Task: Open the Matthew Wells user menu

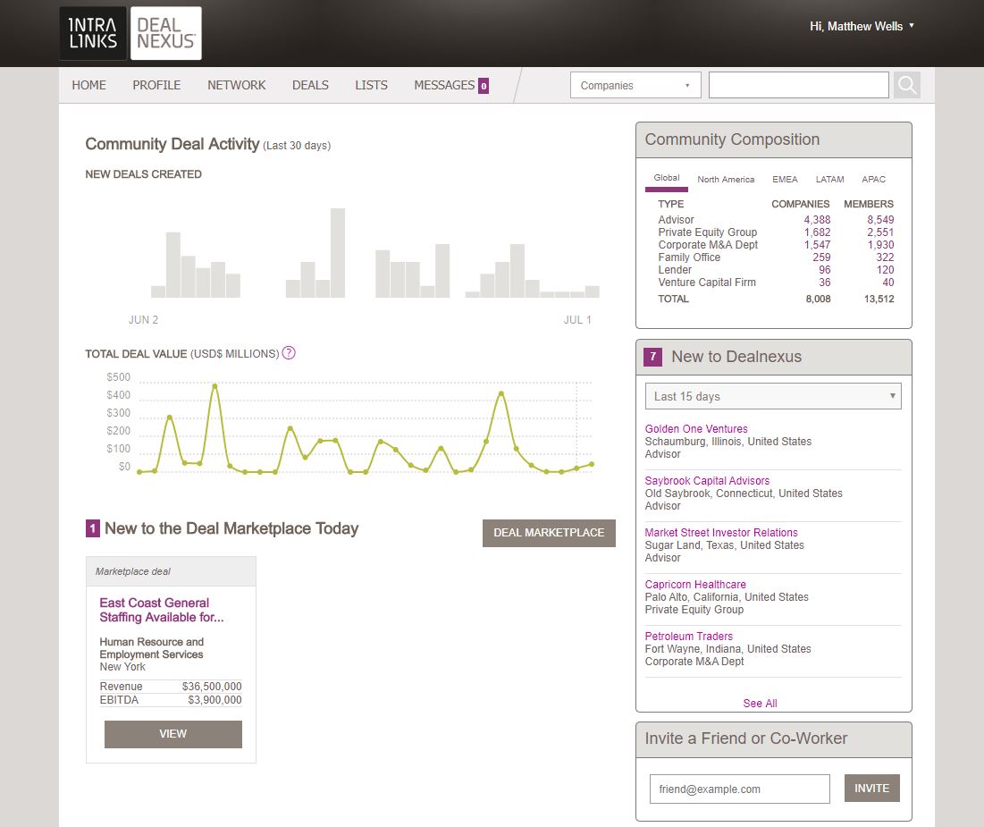Action: [862, 26]
